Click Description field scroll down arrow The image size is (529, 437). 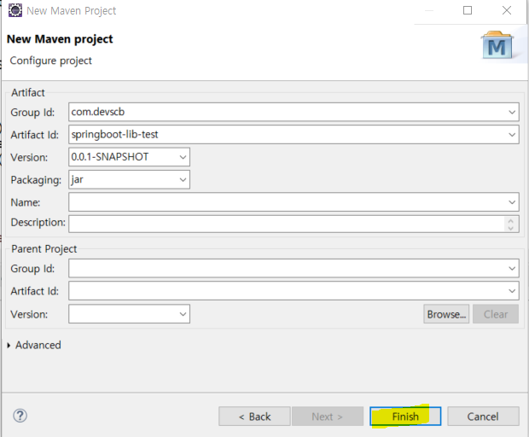tap(510, 228)
